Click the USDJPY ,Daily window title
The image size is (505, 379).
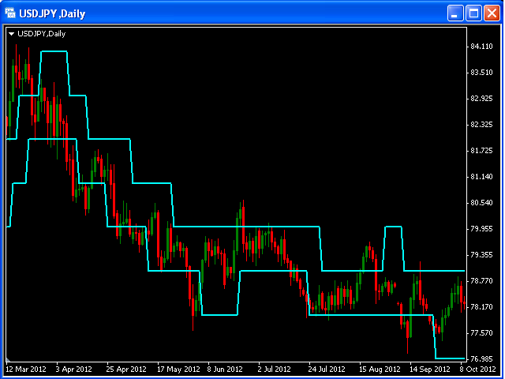coord(52,14)
